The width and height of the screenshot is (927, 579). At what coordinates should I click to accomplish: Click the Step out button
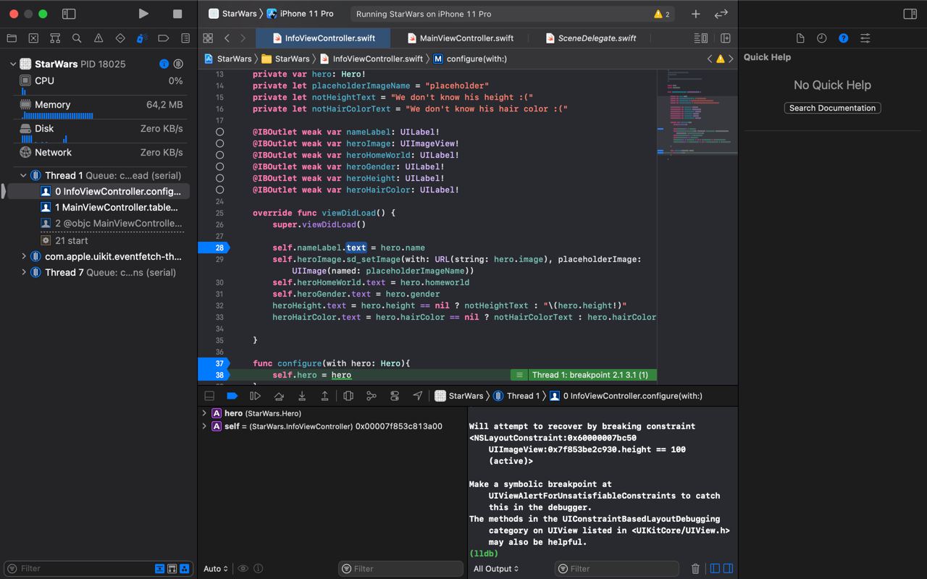(325, 396)
